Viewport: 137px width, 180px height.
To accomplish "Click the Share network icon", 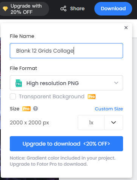I will point(63,9).
